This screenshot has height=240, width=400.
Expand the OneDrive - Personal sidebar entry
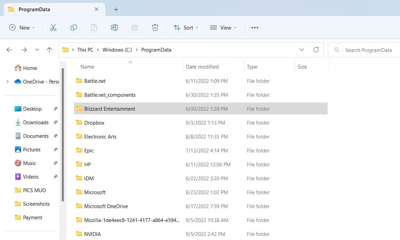coord(7,81)
